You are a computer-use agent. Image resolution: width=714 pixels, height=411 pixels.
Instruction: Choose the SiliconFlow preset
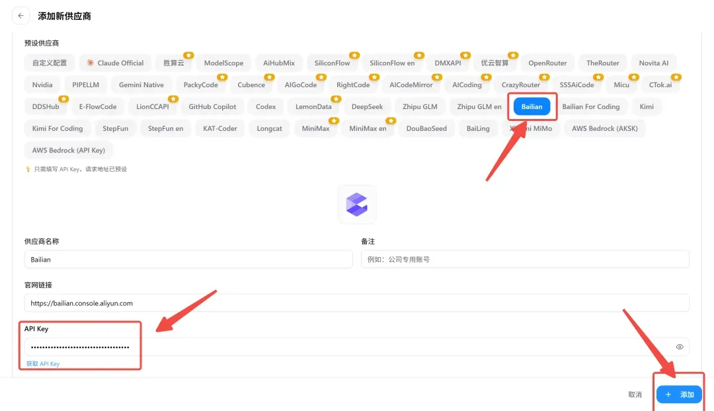[332, 63]
